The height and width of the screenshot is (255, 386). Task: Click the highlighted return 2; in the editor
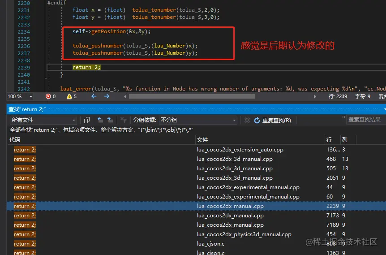[86, 67]
